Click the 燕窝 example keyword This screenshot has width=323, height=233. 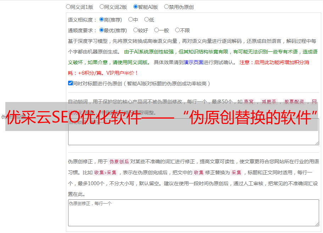249,102
